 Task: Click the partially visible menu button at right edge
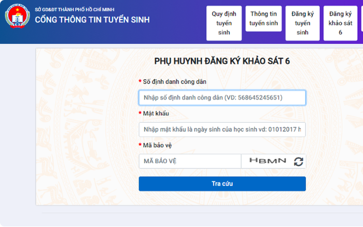pos(362,19)
